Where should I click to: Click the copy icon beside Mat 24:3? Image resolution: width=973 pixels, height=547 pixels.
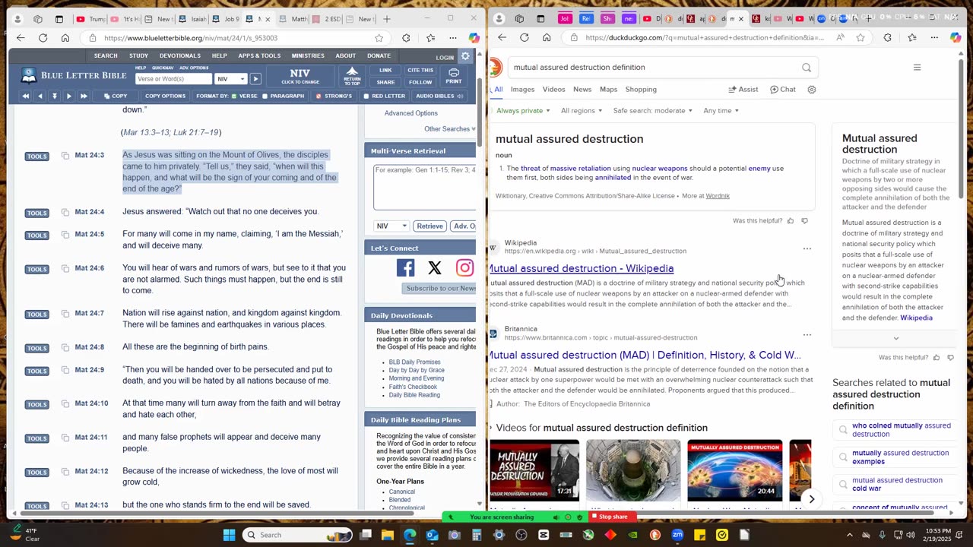pos(65,156)
